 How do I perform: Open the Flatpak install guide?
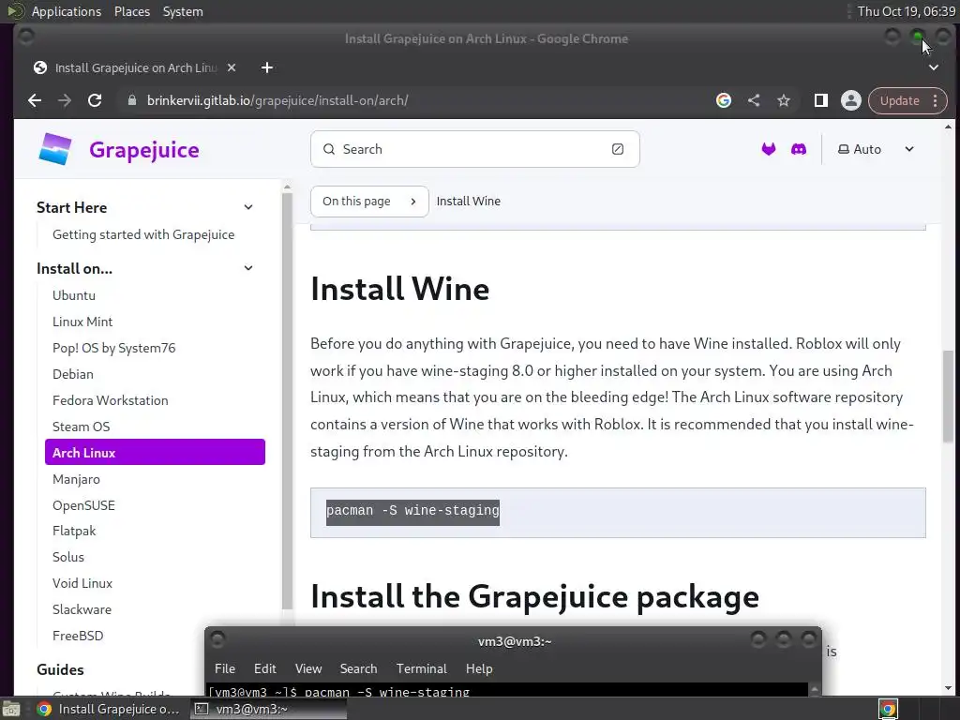coord(74,531)
